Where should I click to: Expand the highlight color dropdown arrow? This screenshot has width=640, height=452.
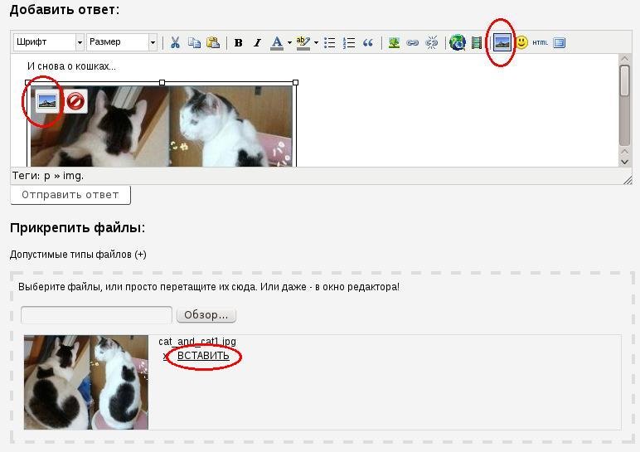(x=316, y=42)
